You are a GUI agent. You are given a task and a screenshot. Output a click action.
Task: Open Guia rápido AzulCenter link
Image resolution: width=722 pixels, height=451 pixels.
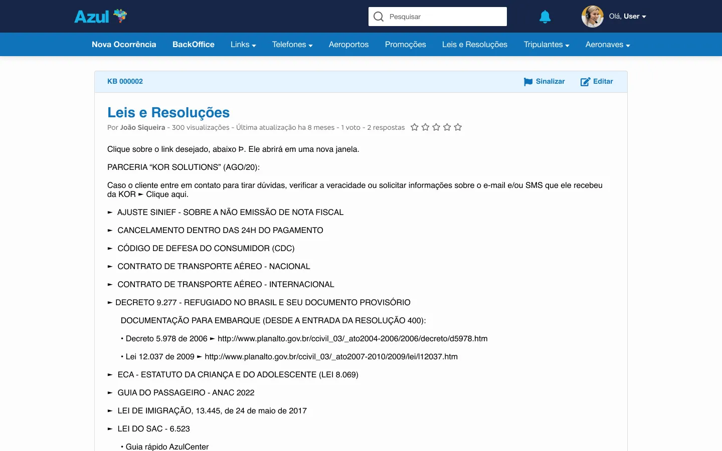coord(167,446)
